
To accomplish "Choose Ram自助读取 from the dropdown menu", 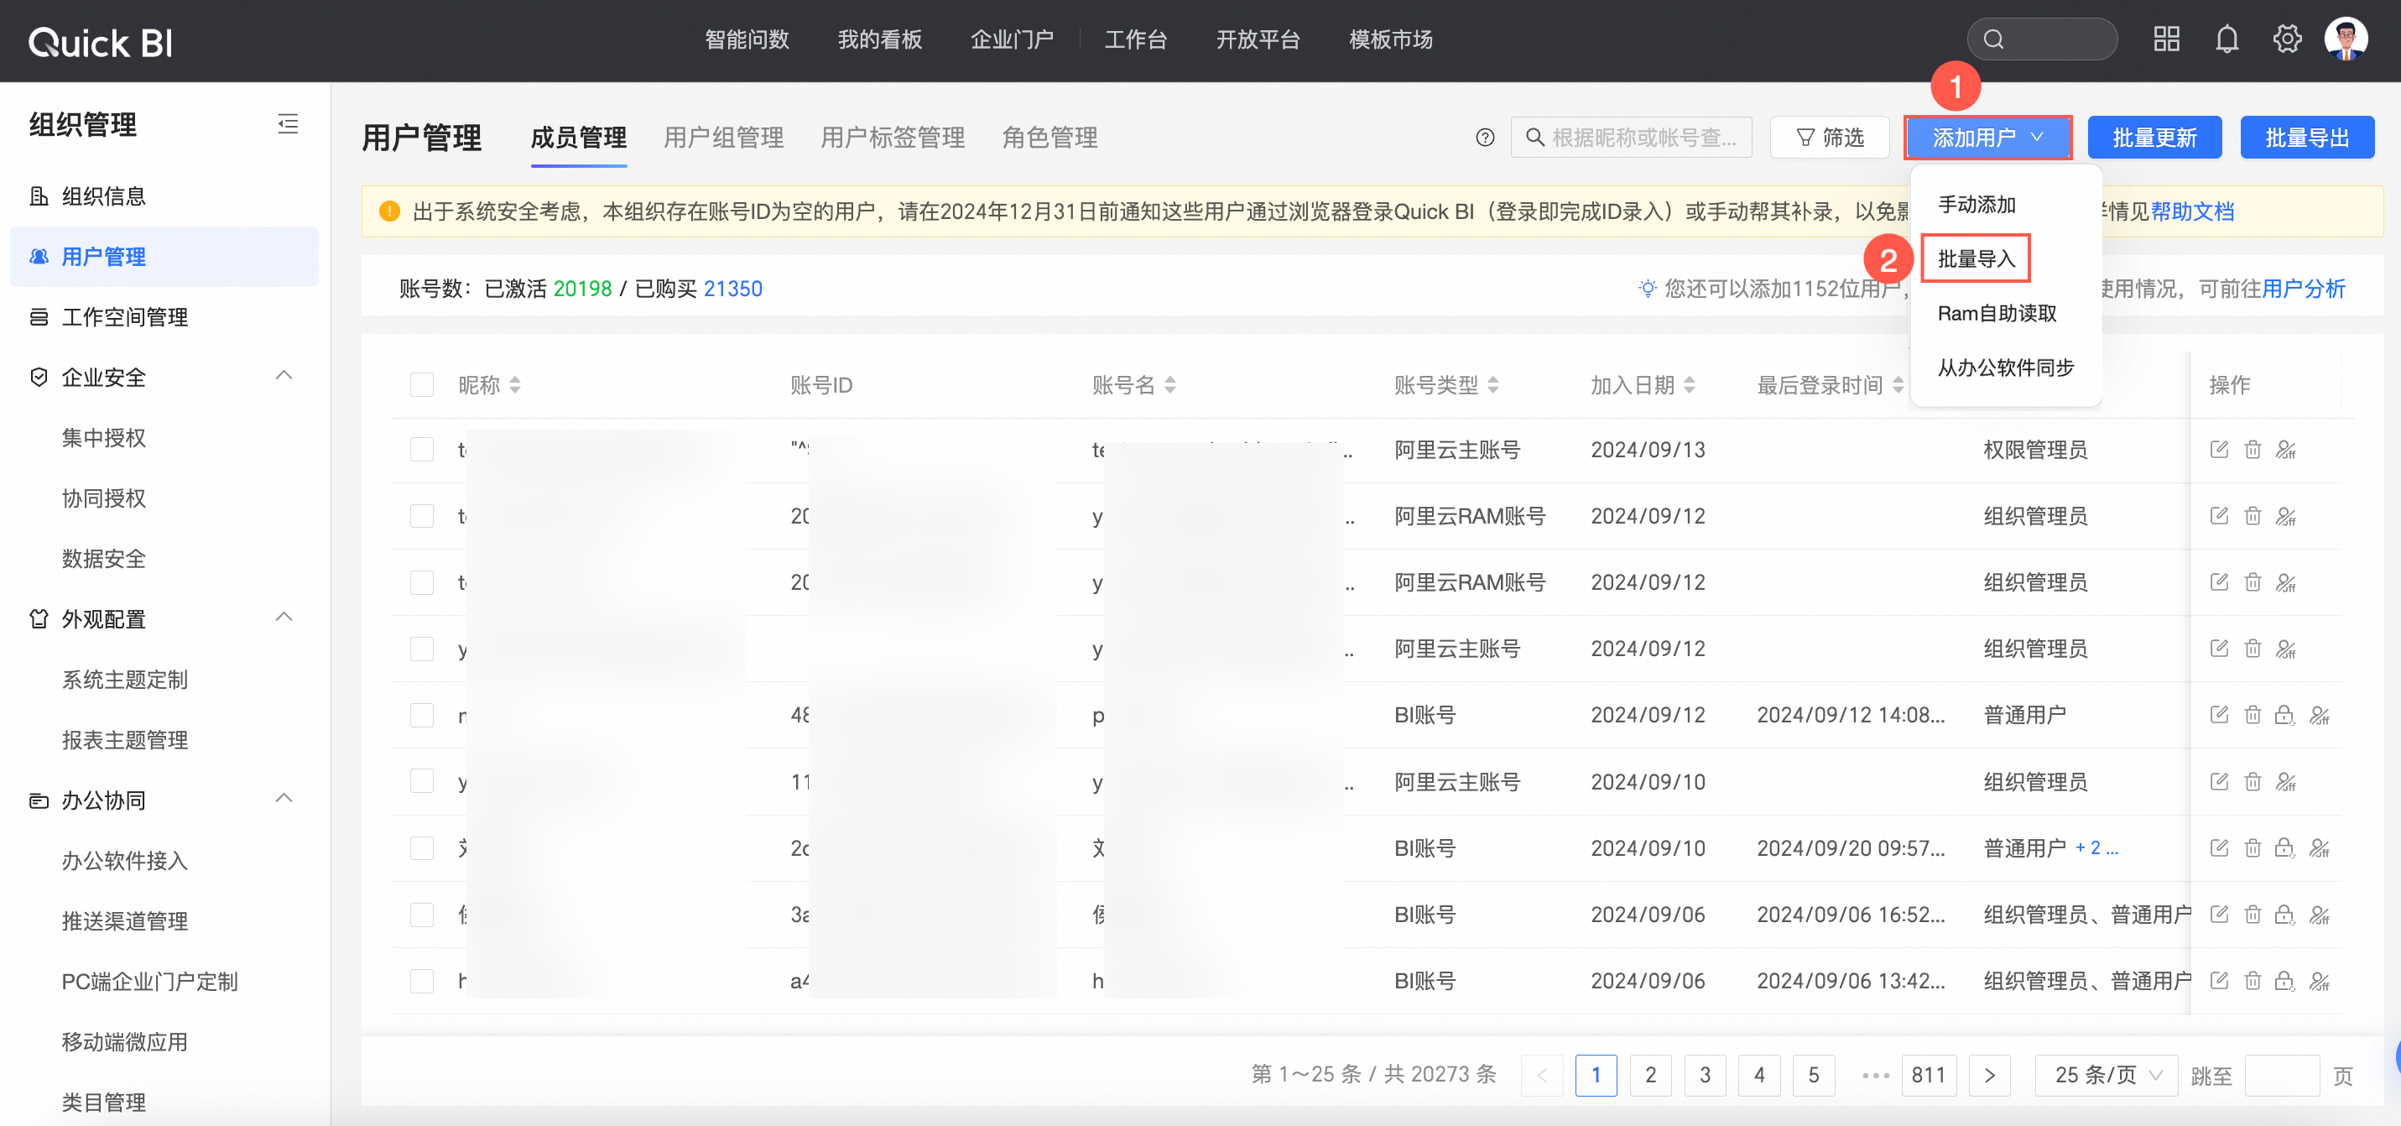I will pyautogui.click(x=1997, y=313).
